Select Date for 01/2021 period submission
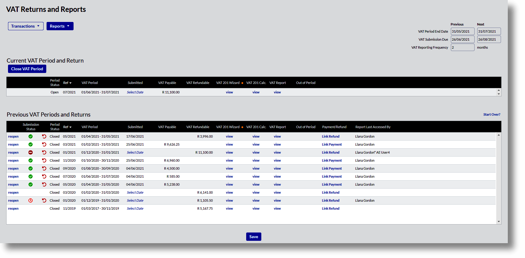Screen dimensions: 525x258 click(135, 152)
